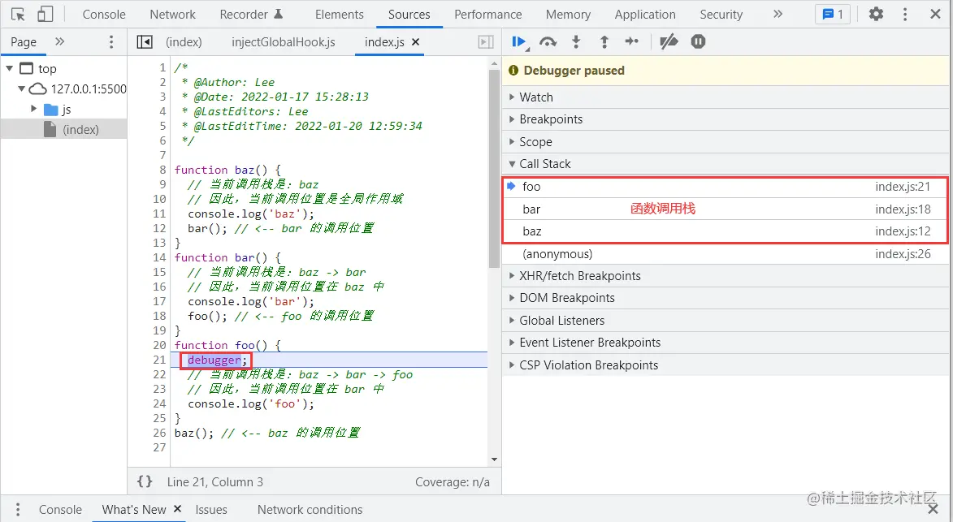Screen dimensions: 953x522
Task: Open the DevTools settings gear
Action: [876, 14]
